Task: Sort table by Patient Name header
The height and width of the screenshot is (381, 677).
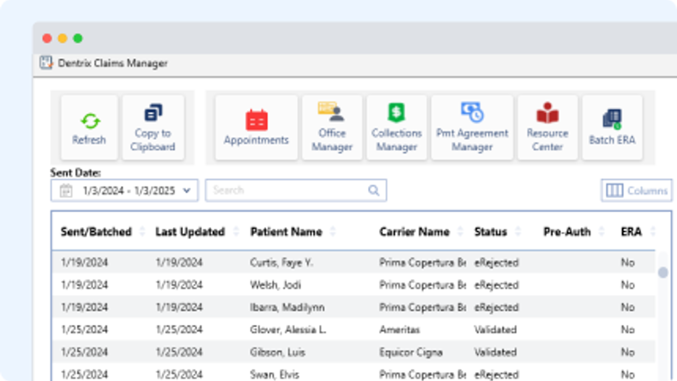Action: pos(286,232)
